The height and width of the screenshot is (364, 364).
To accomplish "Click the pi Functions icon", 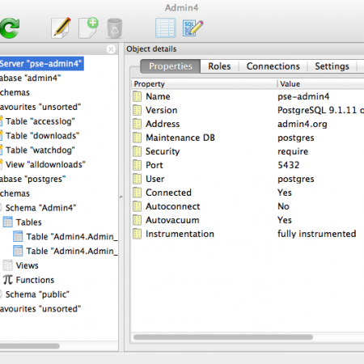I will tap(8, 280).
